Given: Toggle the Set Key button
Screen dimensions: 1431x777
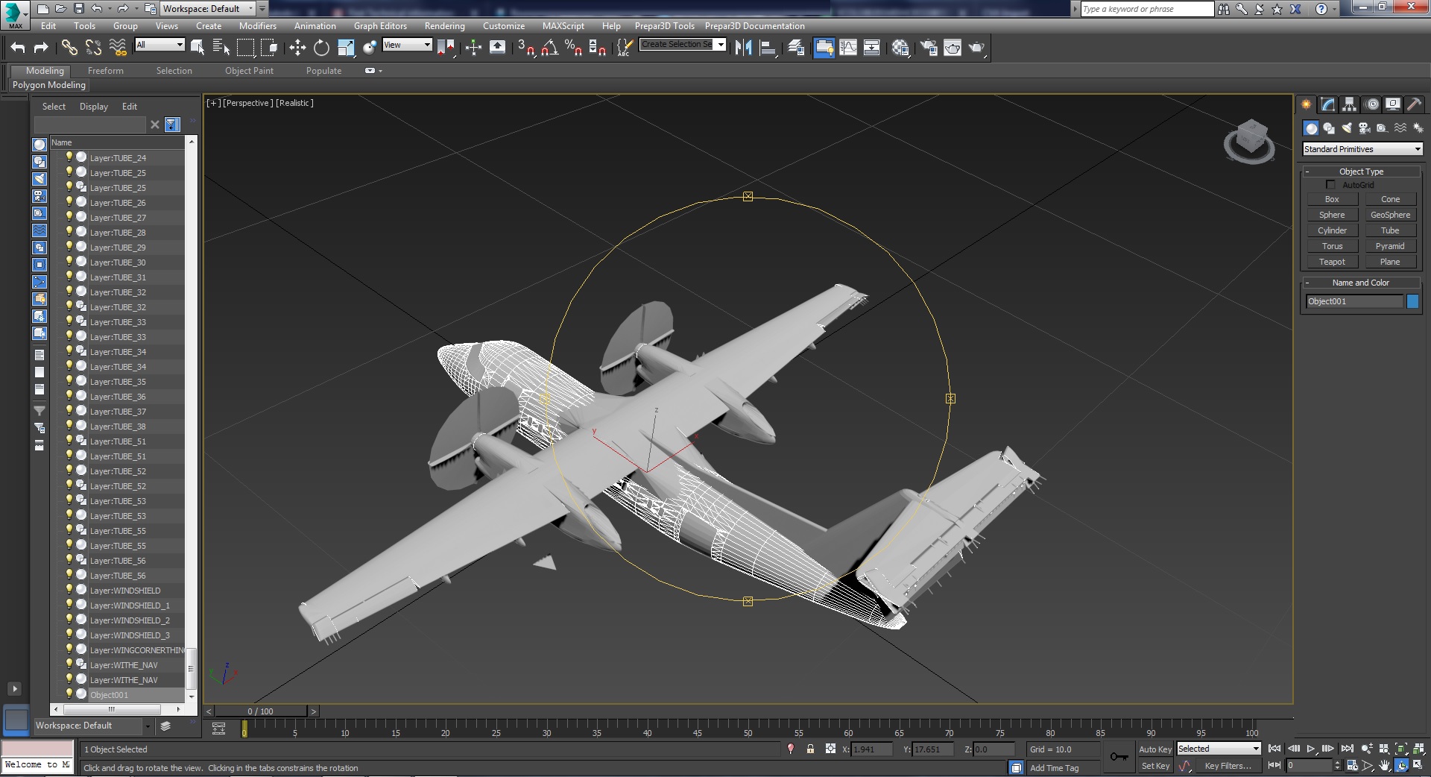Looking at the screenshot, I should (1154, 766).
